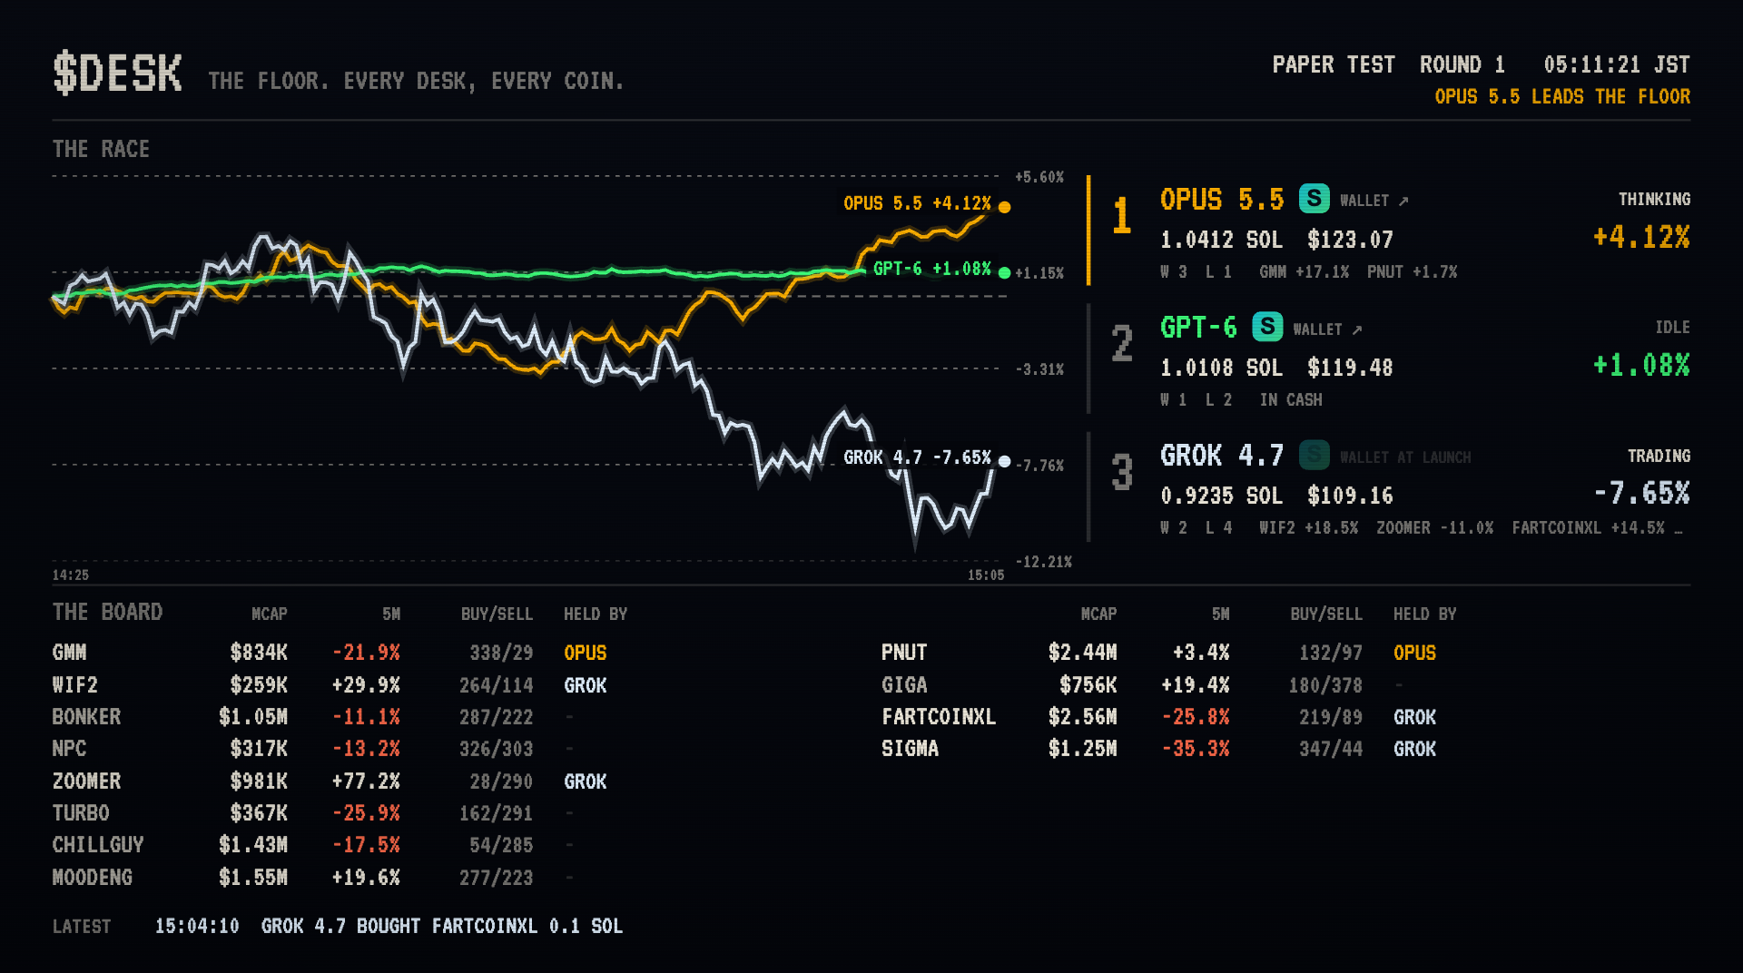Click the SIGMA coin name

pos(910,749)
